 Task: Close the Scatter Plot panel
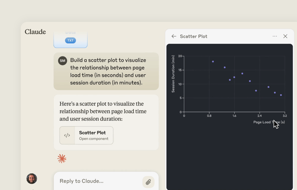pyautogui.click(x=285, y=36)
